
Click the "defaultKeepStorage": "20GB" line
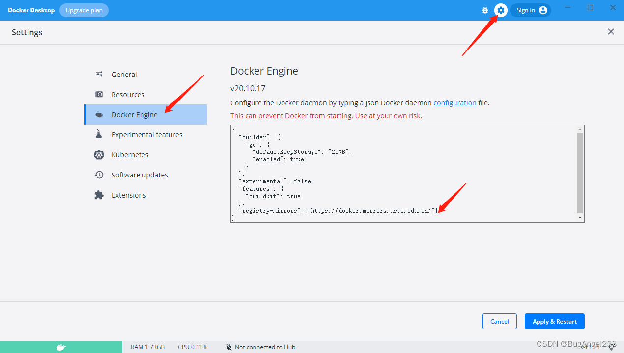click(302, 152)
